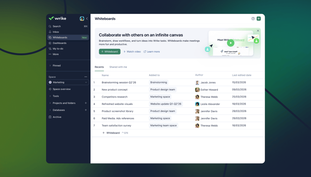Screen dimensions: 311x177
Task: Click Product design team tag in row 2
Action: coord(163,89)
